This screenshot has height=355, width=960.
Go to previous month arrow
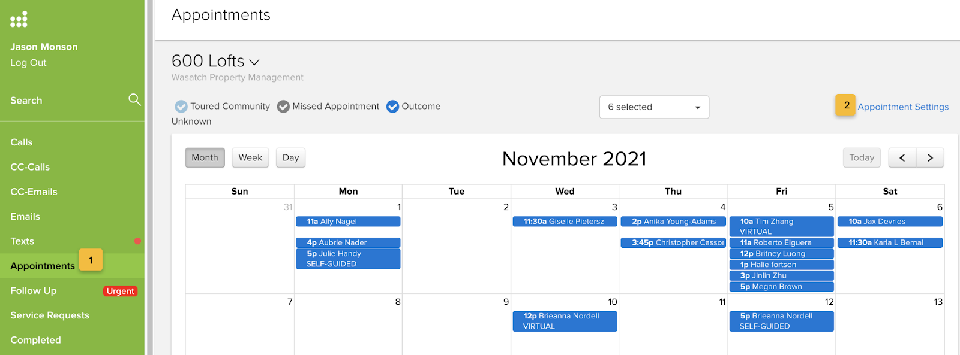tap(902, 157)
